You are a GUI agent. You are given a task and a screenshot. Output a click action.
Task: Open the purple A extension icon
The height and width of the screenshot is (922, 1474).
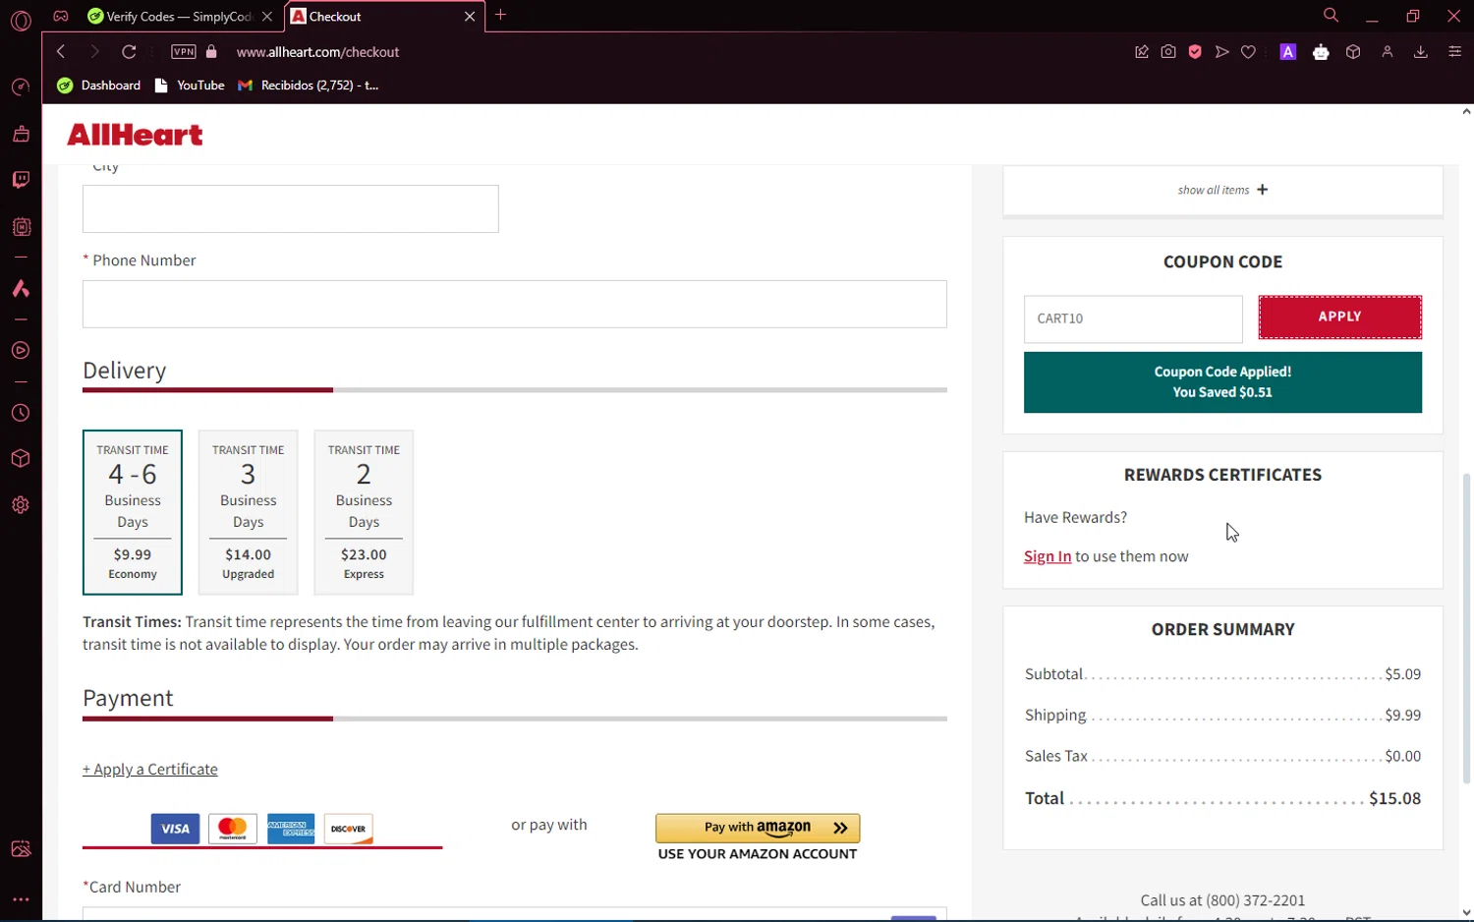tap(1288, 52)
